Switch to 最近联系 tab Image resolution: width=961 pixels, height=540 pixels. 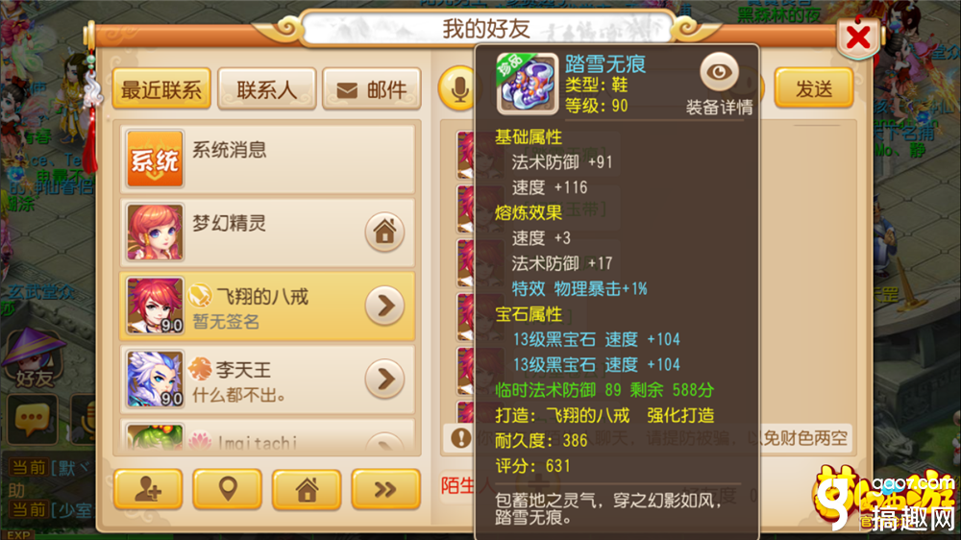(x=161, y=89)
